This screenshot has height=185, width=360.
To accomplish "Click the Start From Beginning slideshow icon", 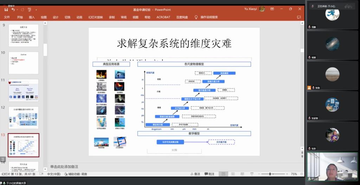I will pyautogui.click(x=29, y=9).
